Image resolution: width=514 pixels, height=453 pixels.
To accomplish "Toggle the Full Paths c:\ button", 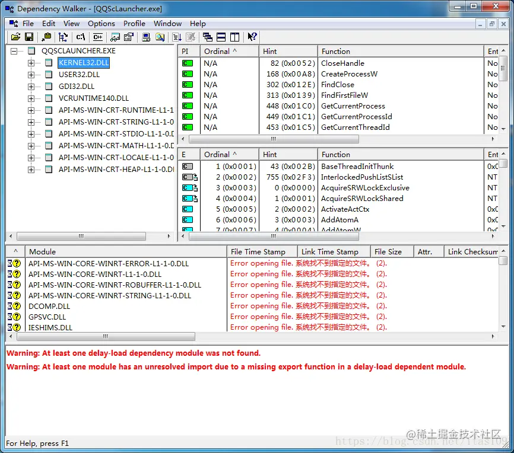I will [x=80, y=37].
